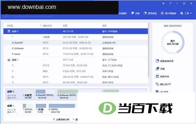Click the convert to GPT label

(x=166, y=84)
